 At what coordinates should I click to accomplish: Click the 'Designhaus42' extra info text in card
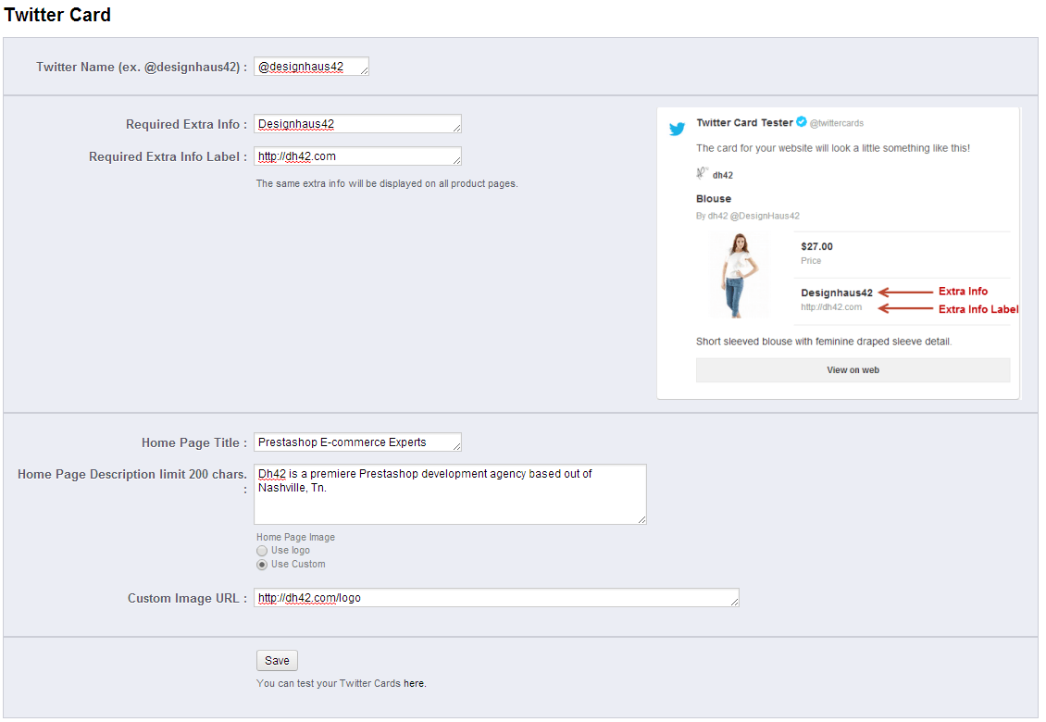[x=837, y=293]
